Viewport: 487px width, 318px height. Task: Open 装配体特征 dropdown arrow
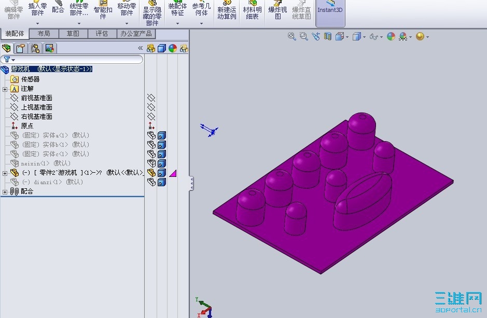[178, 23]
